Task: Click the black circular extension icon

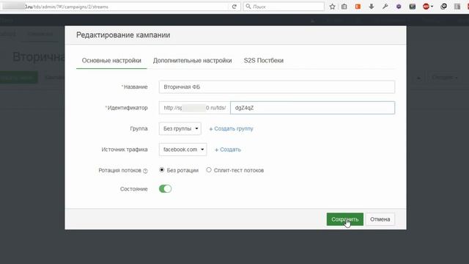Action: tap(443, 7)
